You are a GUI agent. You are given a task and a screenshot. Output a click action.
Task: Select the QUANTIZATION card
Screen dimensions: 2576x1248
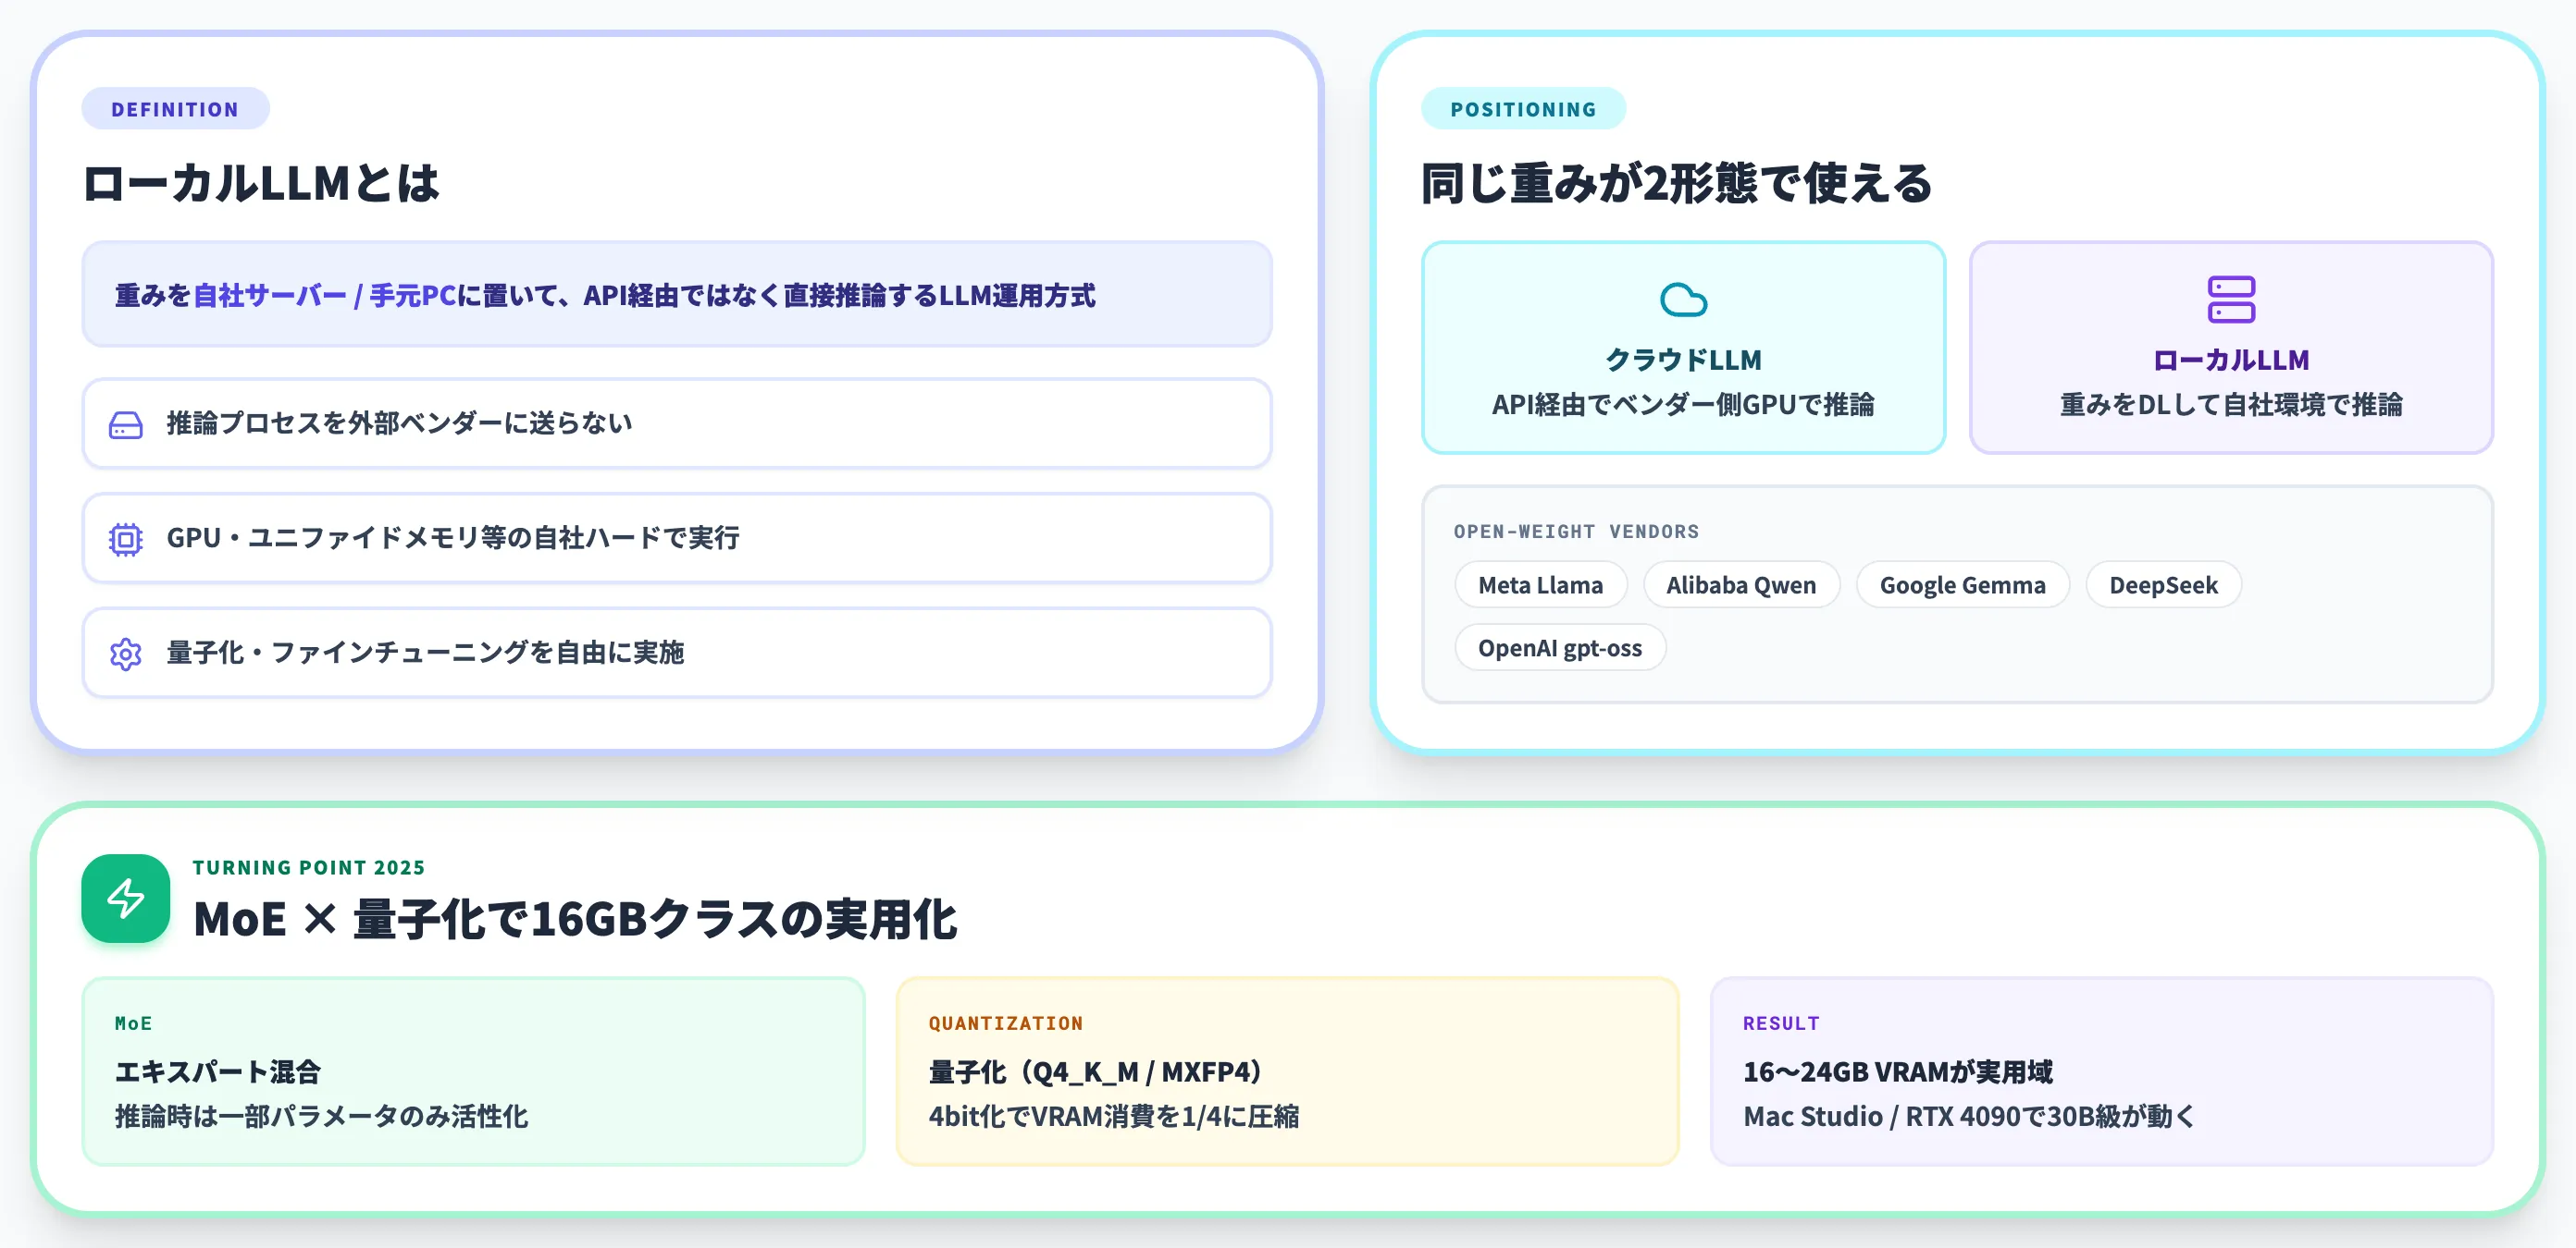point(1287,1071)
